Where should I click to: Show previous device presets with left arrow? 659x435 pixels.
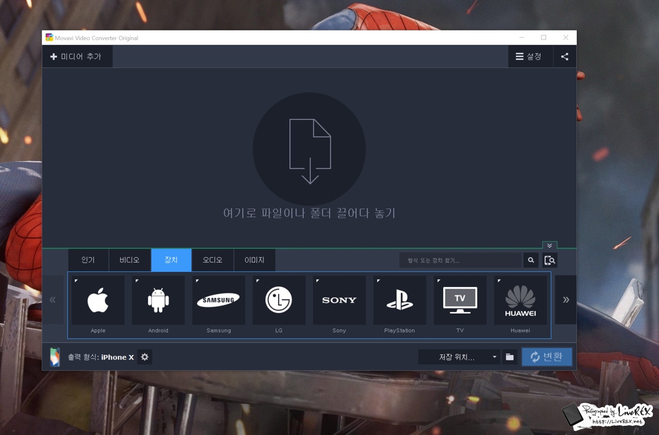[x=53, y=299]
